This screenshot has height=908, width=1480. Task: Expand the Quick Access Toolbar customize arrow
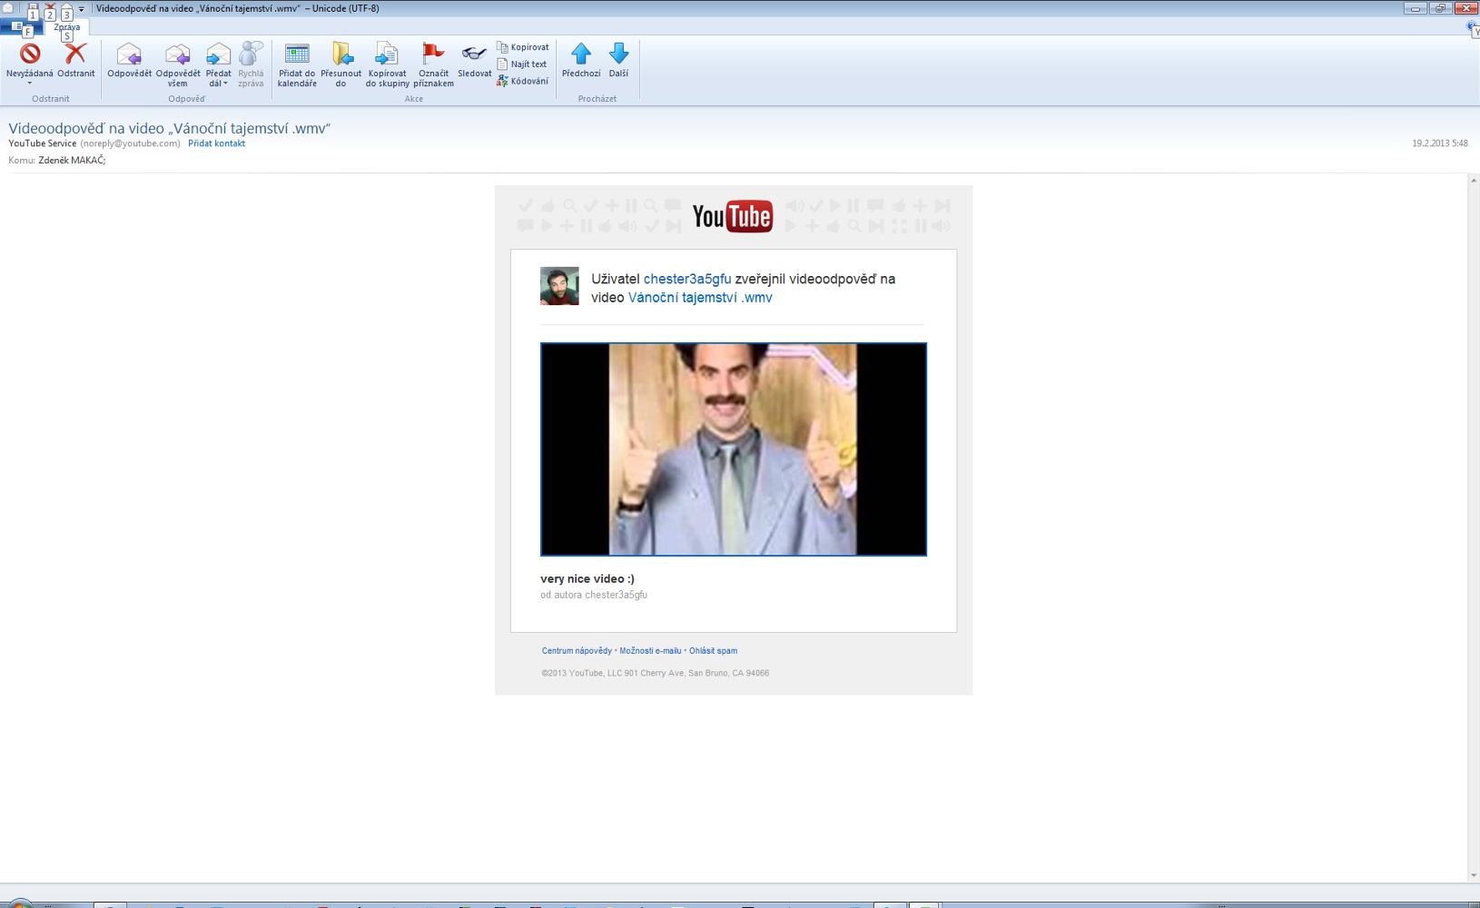coord(82,9)
